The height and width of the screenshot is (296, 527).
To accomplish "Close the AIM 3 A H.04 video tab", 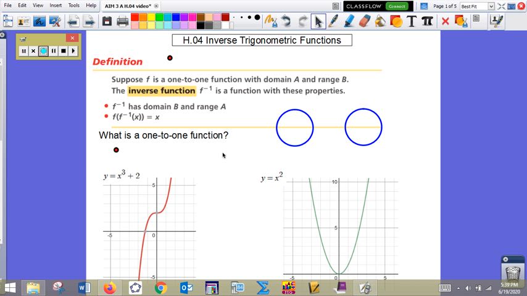I will [x=156, y=6].
